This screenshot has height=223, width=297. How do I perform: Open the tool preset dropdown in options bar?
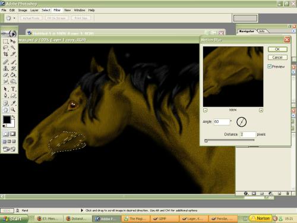tap(14, 18)
